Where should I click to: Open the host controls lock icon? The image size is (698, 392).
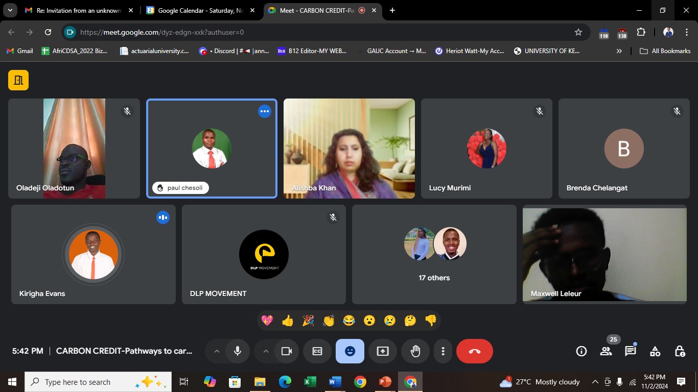pyautogui.click(x=680, y=351)
